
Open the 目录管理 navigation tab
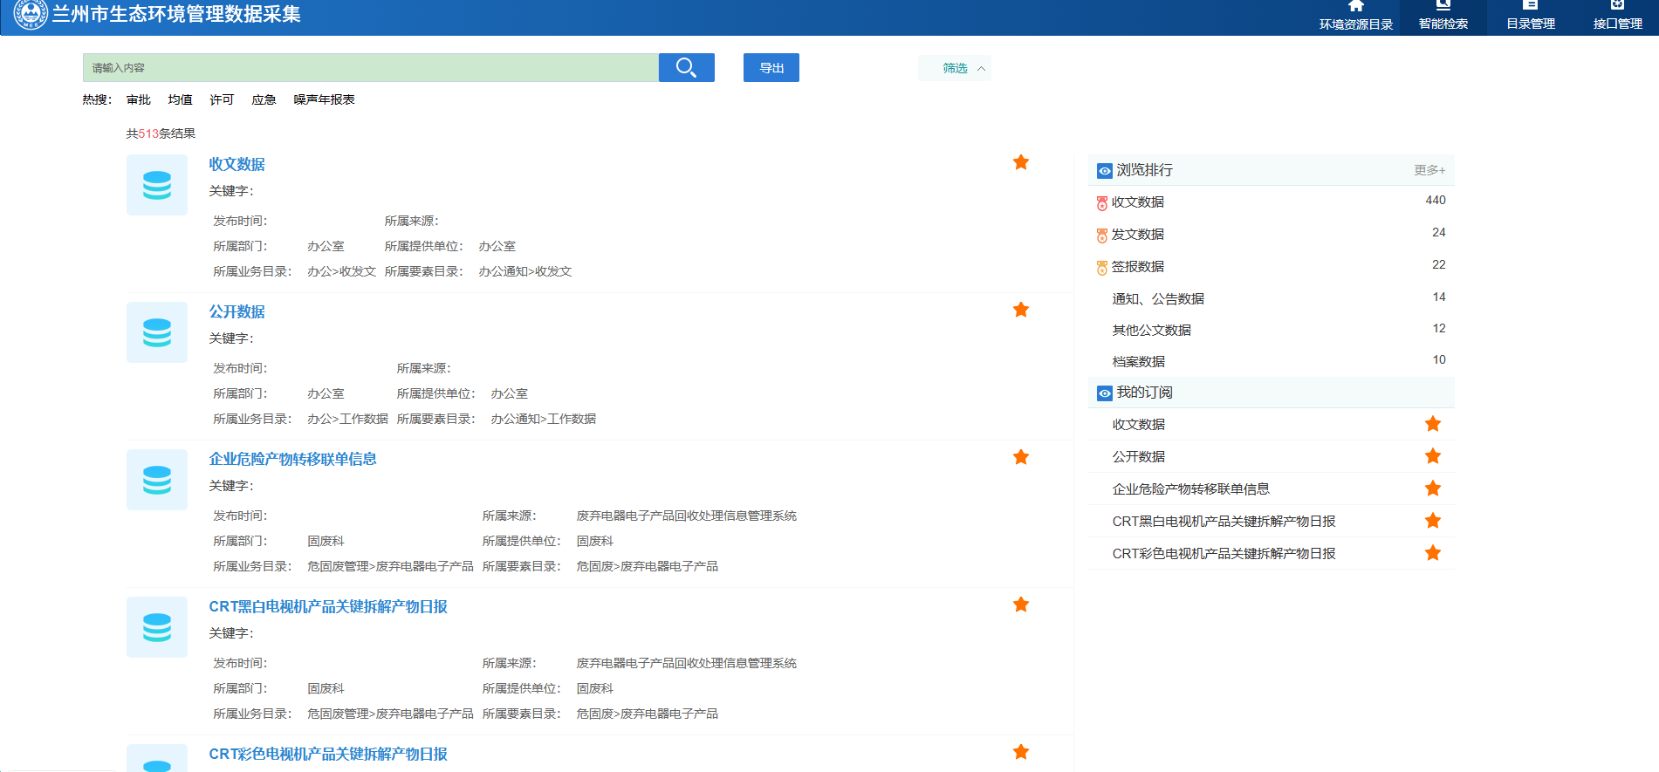[1530, 17]
